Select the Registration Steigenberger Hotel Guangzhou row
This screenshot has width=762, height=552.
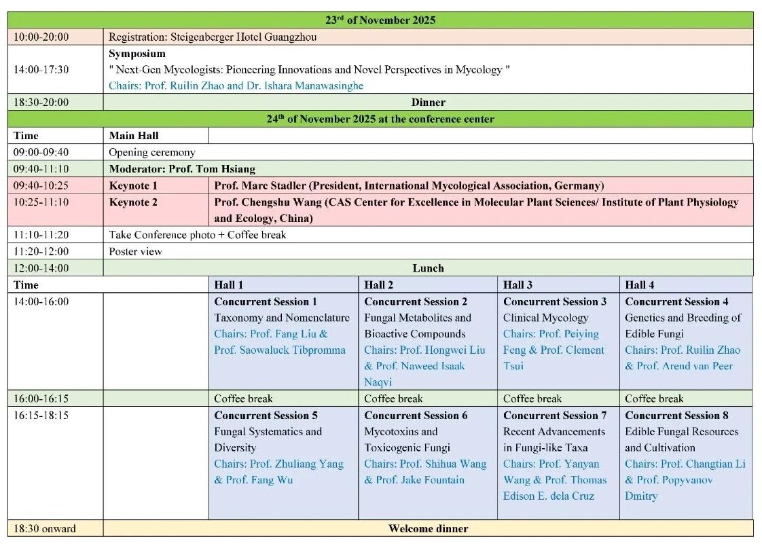(213, 37)
